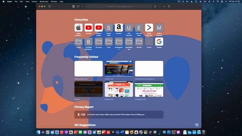Click the date and time in menu bar
Screen dimensions: 242x136
click(234, 2)
